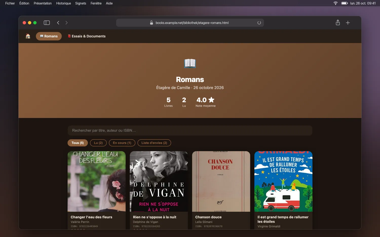Open the Édition menu
The image size is (380, 237).
pyautogui.click(x=24, y=3)
